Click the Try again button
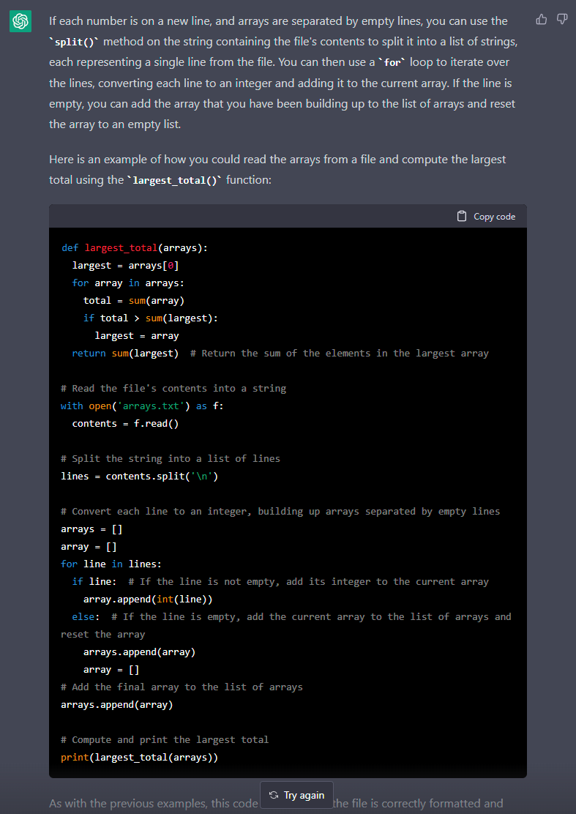The image size is (576, 814). tap(297, 795)
